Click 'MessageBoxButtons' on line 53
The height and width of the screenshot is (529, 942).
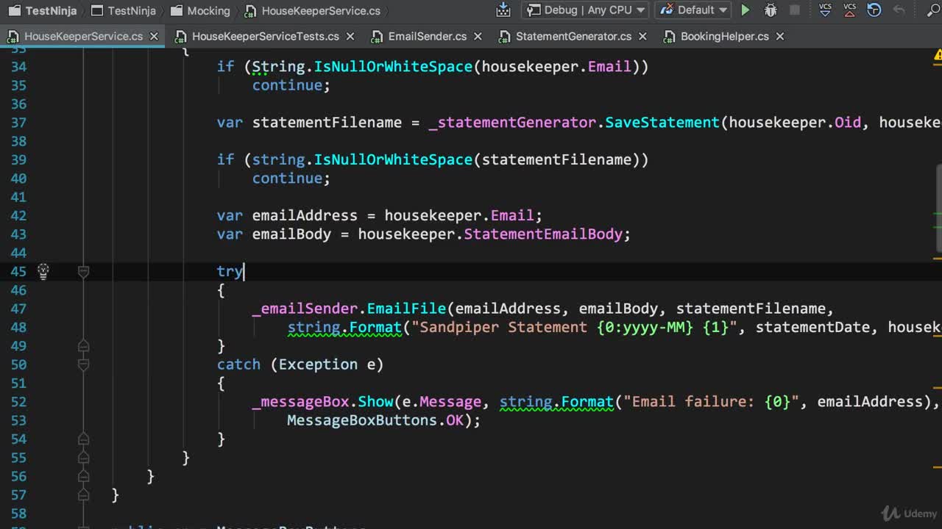[x=362, y=420]
